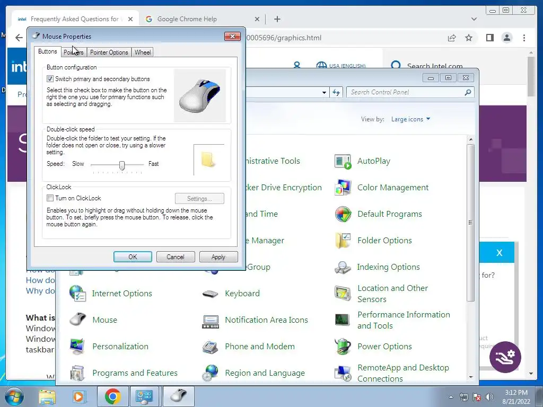The height and width of the screenshot is (407, 543).
Task: Click the test folder icon in Double-click speed
Action: pos(208,160)
